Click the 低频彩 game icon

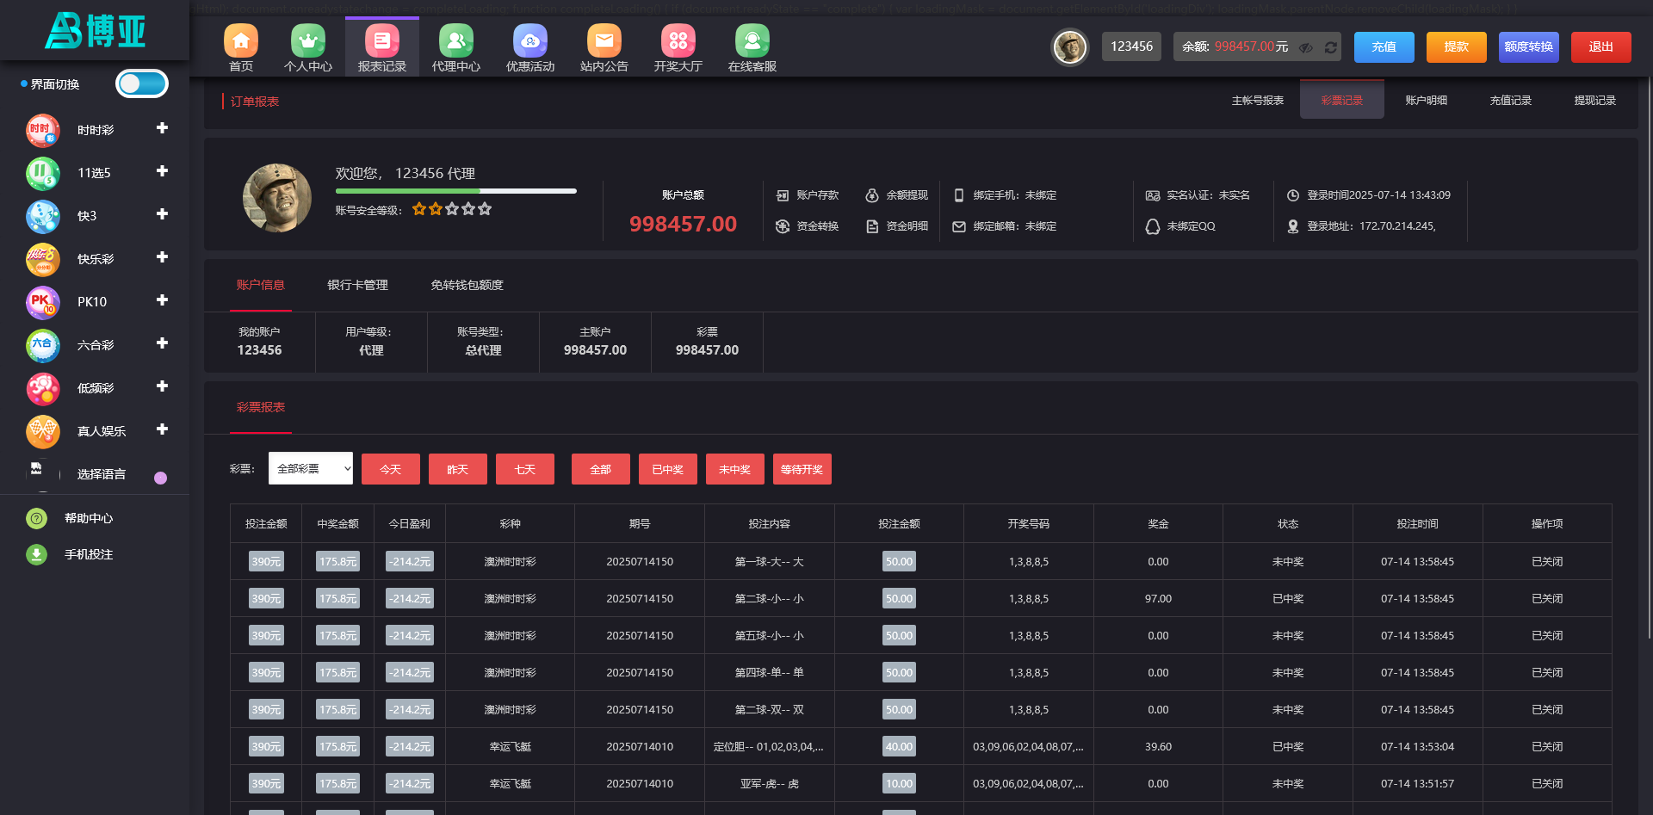click(x=43, y=389)
